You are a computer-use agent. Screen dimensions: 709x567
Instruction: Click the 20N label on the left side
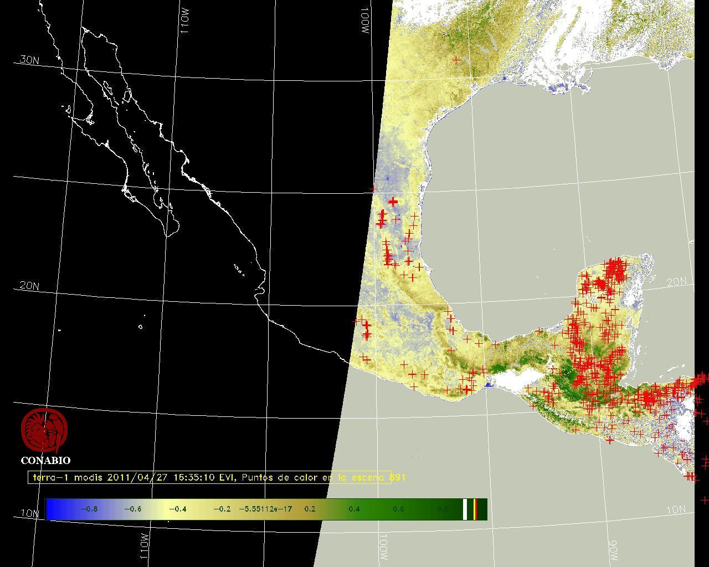click(x=29, y=286)
